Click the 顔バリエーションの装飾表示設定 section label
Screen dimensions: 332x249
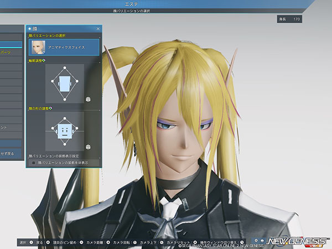[x=54, y=156]
